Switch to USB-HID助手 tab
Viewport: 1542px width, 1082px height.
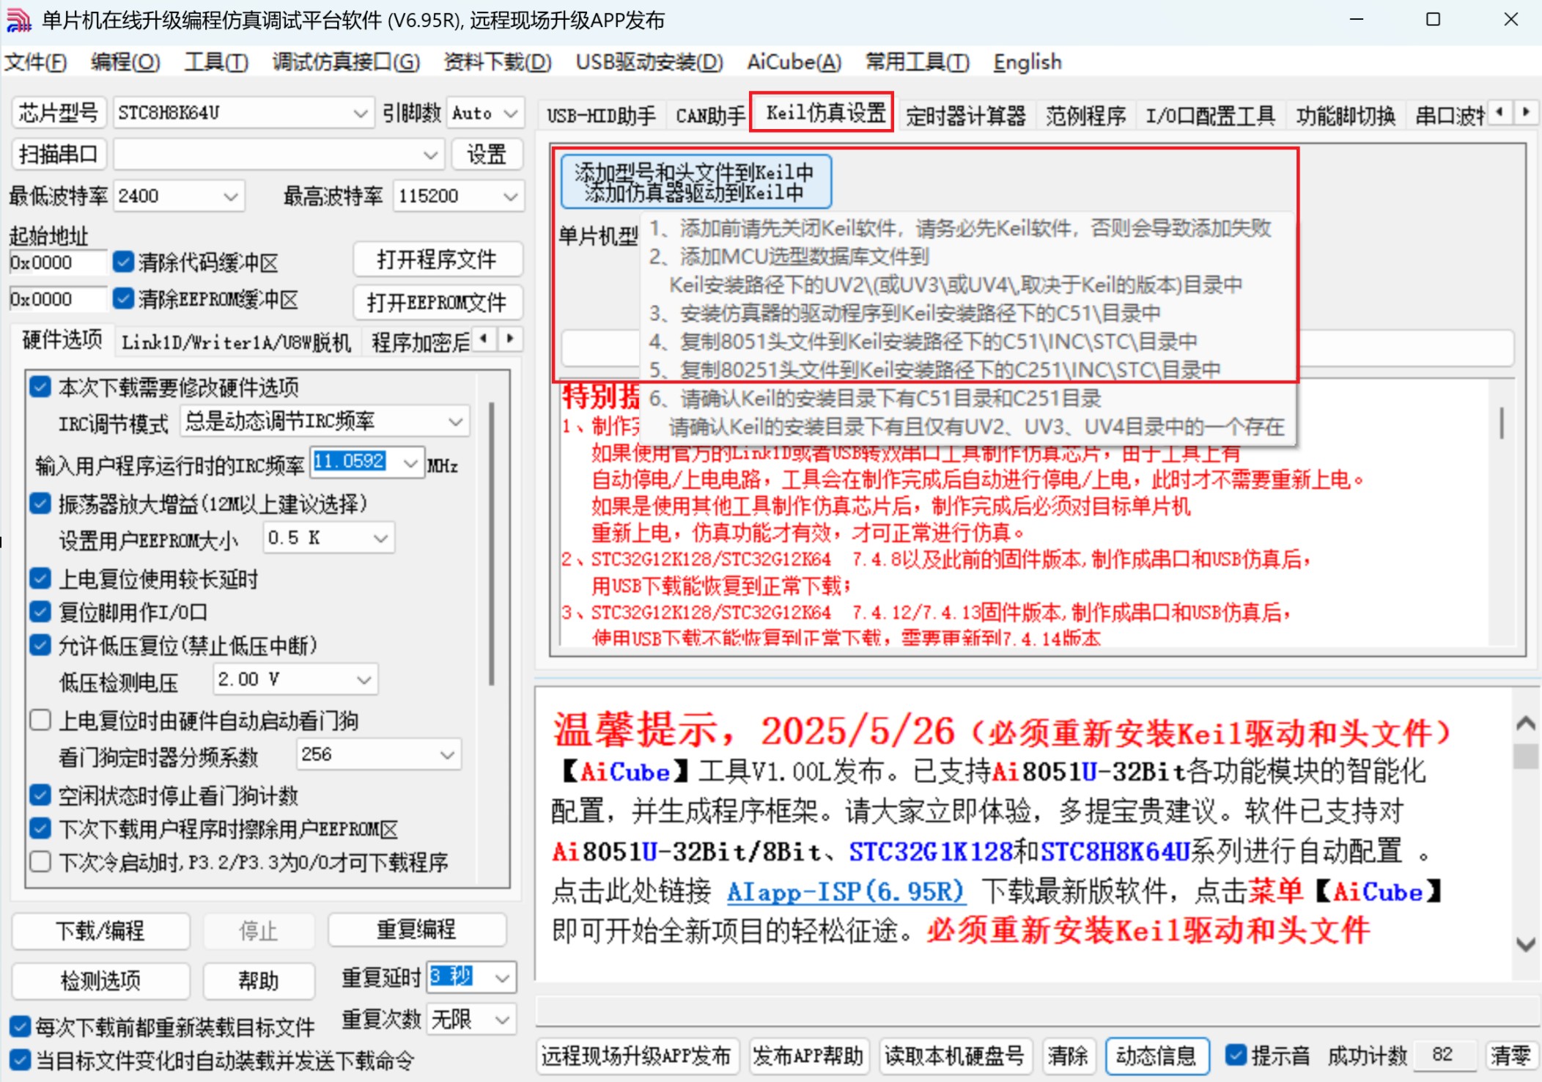[601, 115]
